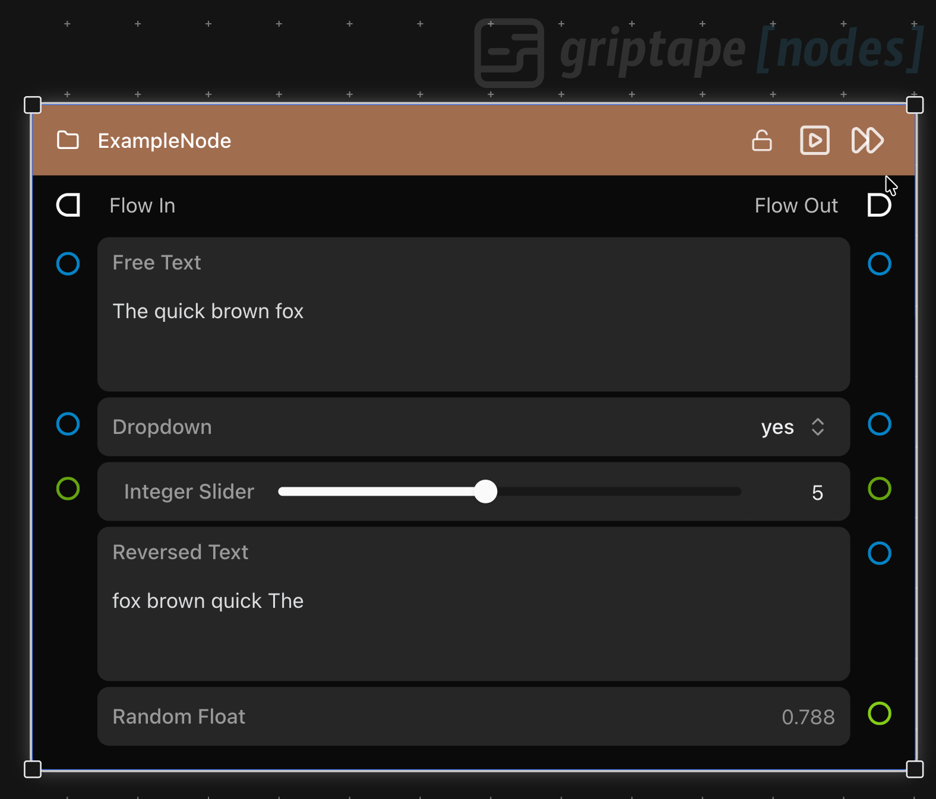
Task: Click the up-down chevron on the Dropdown
Action: 818,427
